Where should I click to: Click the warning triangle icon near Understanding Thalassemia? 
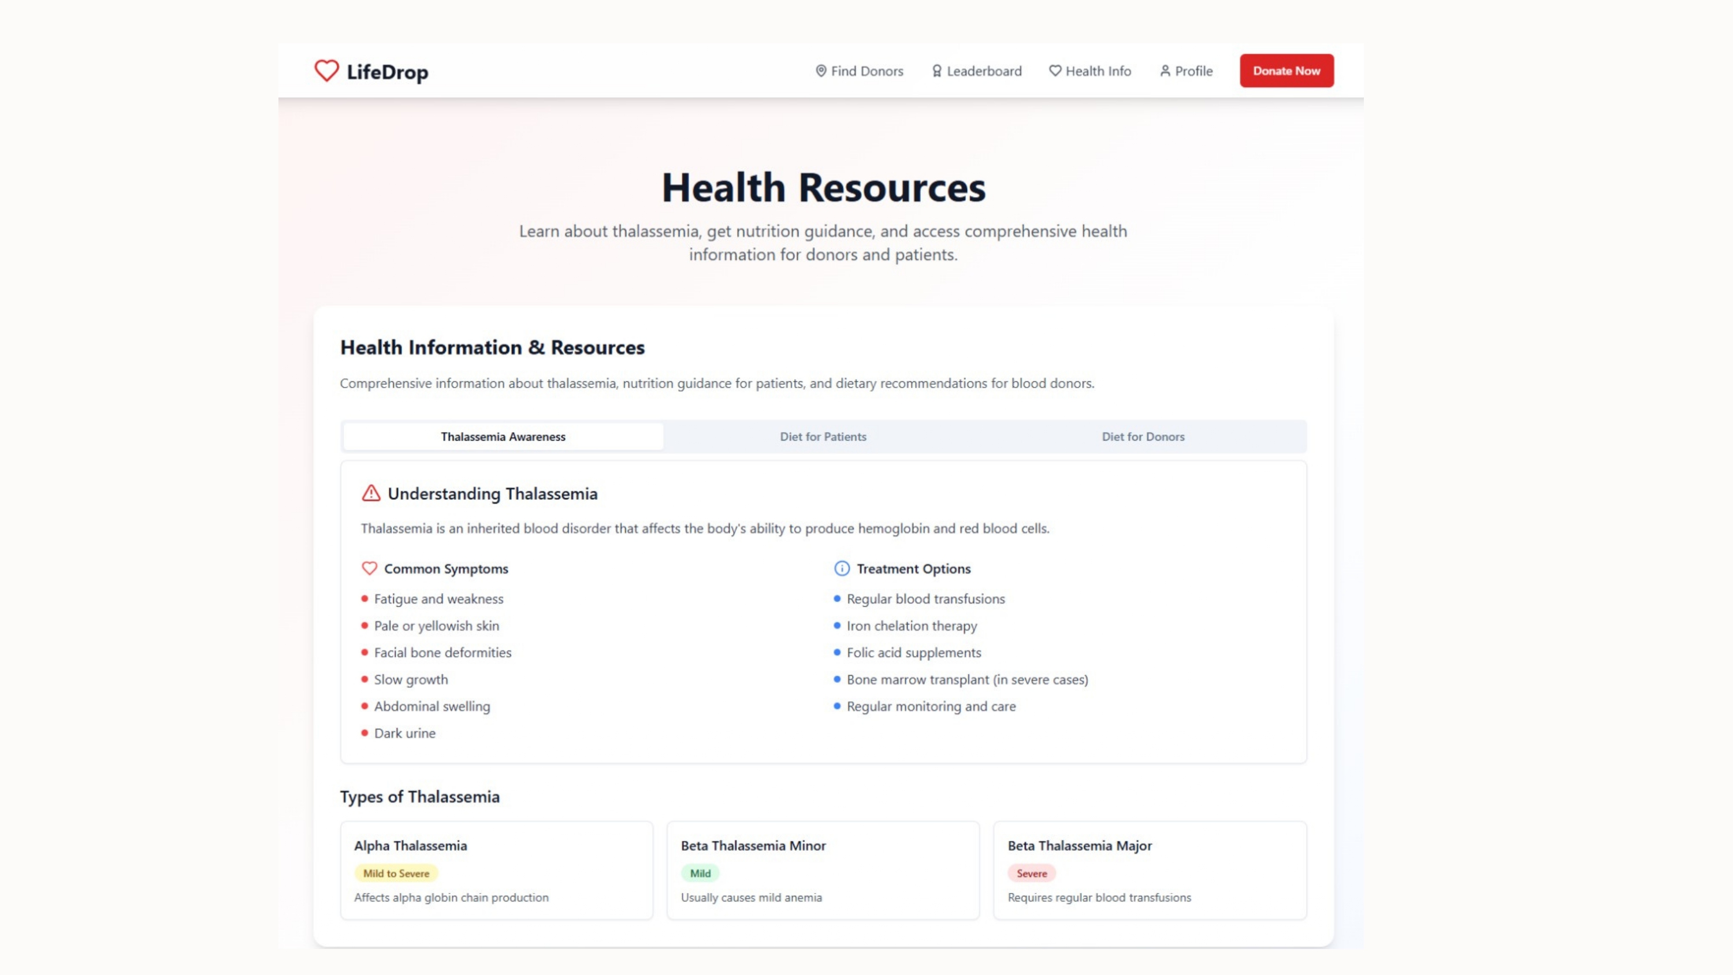pyautogui.click(x=371, y=493)
